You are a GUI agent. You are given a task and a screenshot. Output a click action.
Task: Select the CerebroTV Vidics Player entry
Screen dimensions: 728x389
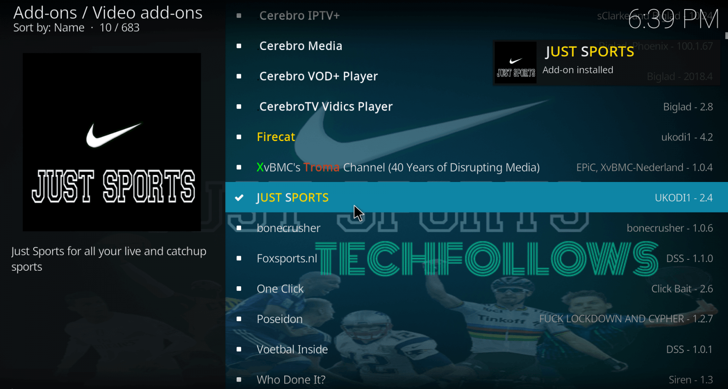coord(476,106)
